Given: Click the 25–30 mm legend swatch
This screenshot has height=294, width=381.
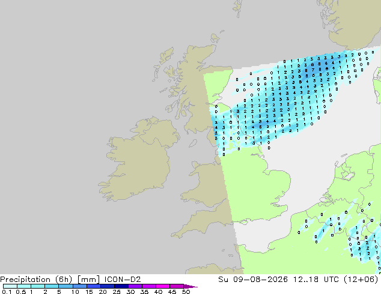Looking at the screenshot, I should pos(121,286).
